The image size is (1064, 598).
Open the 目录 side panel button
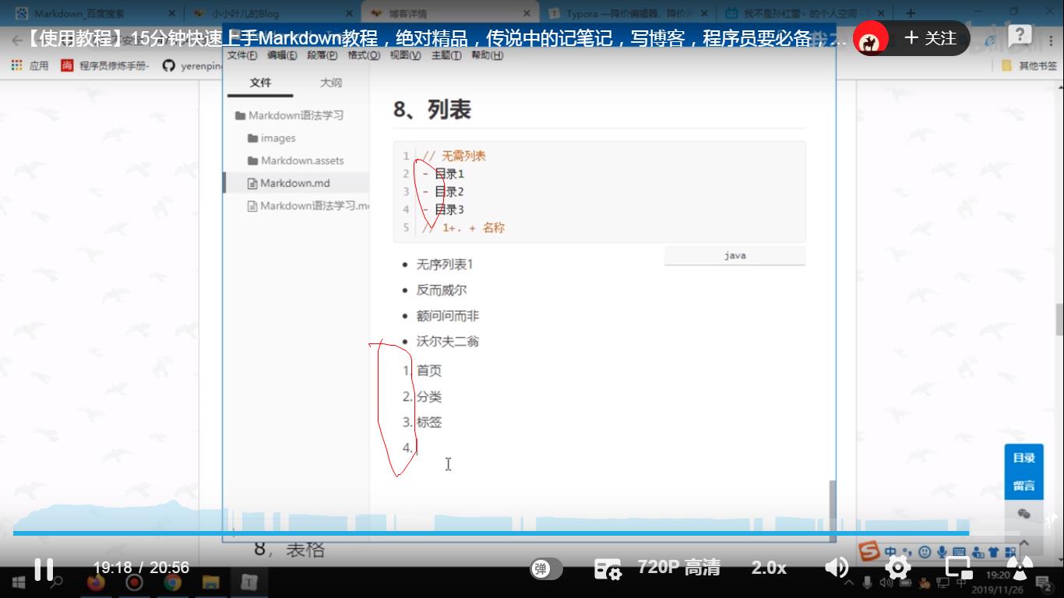tap(1023, 458)
